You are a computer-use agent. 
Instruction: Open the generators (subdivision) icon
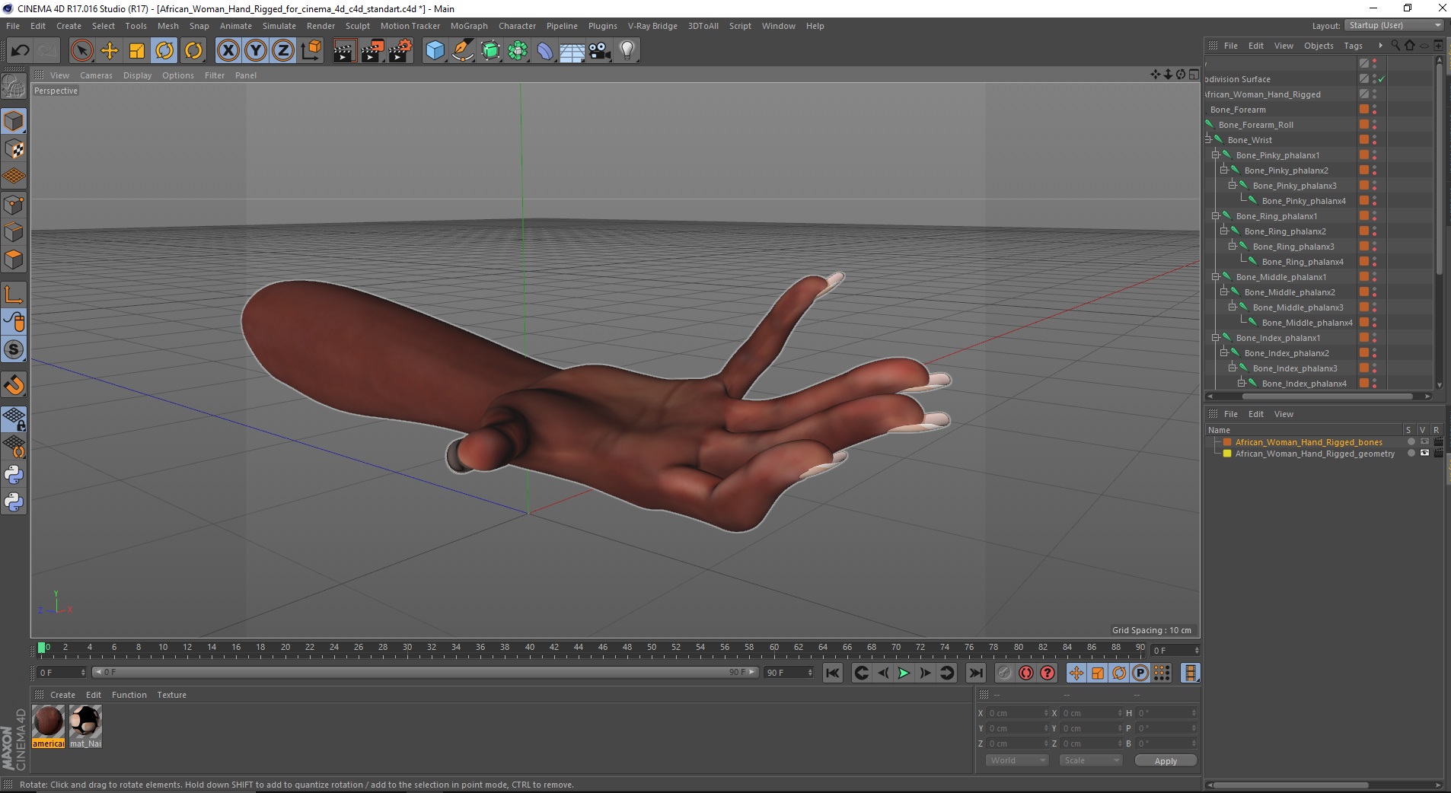(x=491, y=50)
